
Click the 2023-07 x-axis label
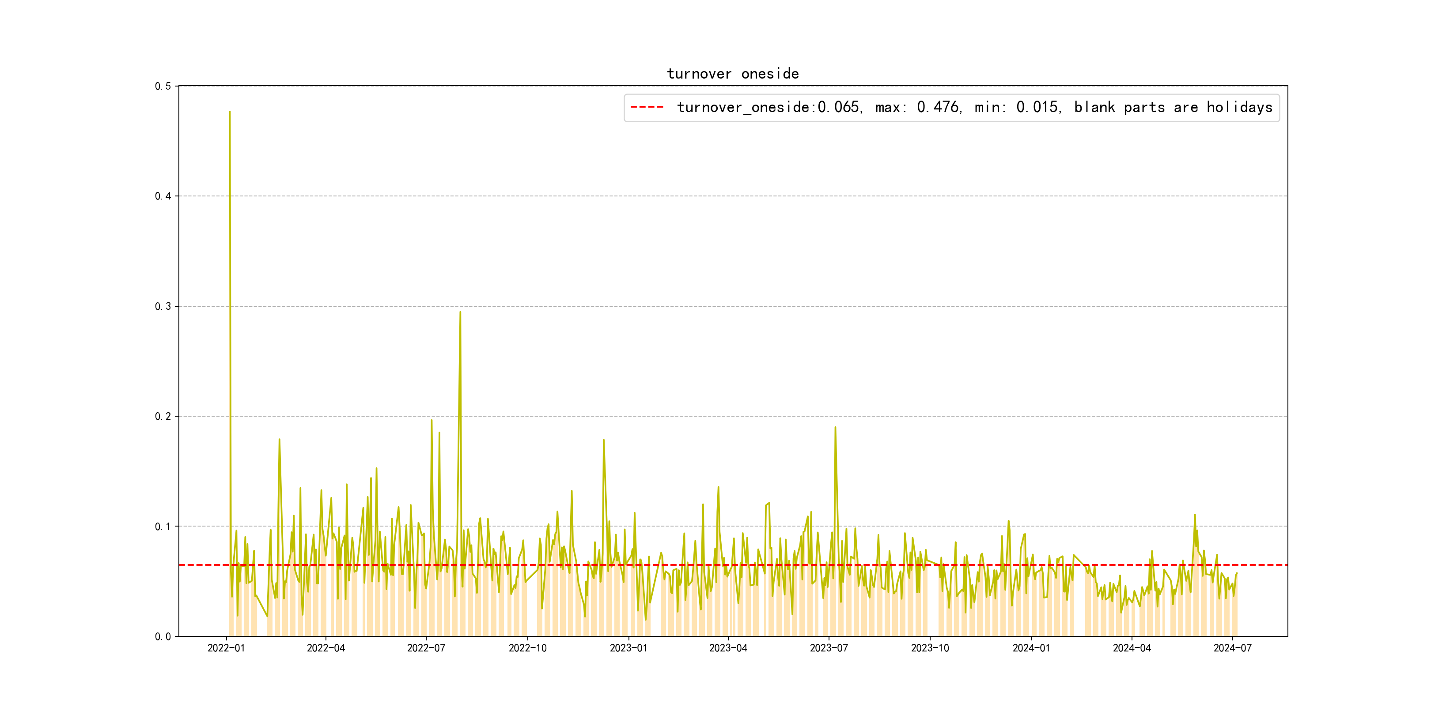coord(829,648)
